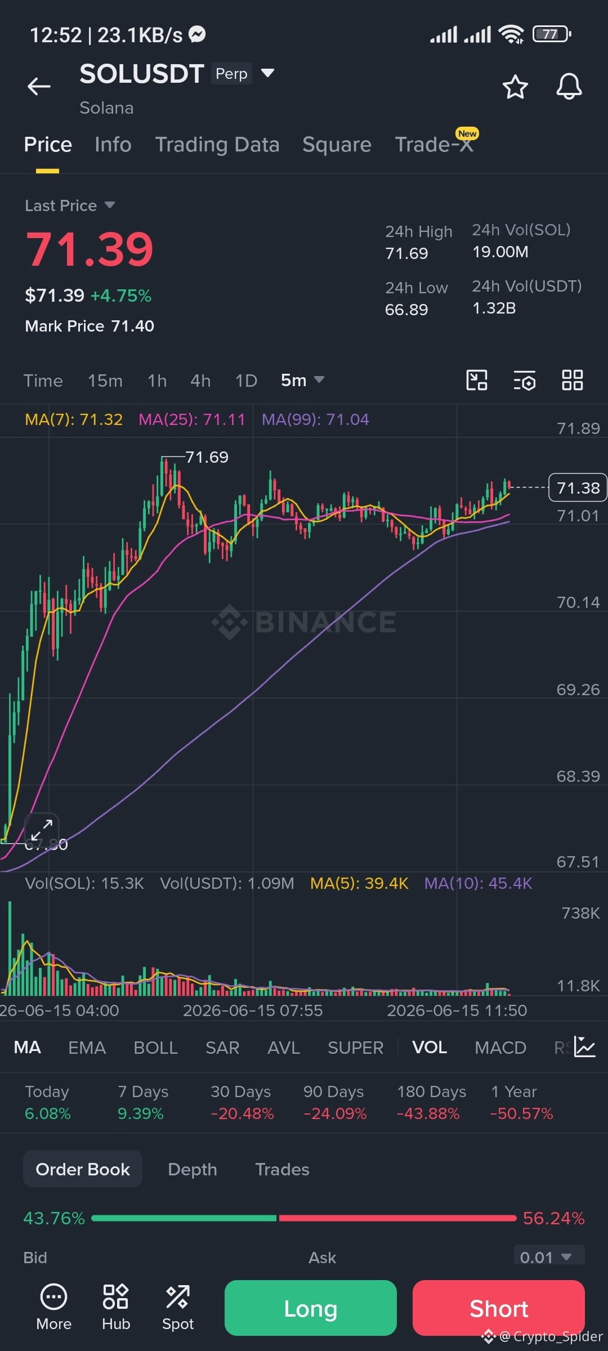Tap the 24h High 71.69 value
The image size is (608, 1351).
coord(406,253)
